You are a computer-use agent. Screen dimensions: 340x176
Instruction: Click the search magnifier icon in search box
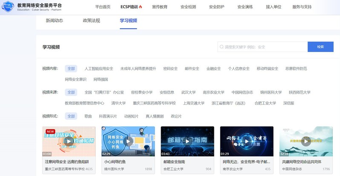tap(221, 47)
